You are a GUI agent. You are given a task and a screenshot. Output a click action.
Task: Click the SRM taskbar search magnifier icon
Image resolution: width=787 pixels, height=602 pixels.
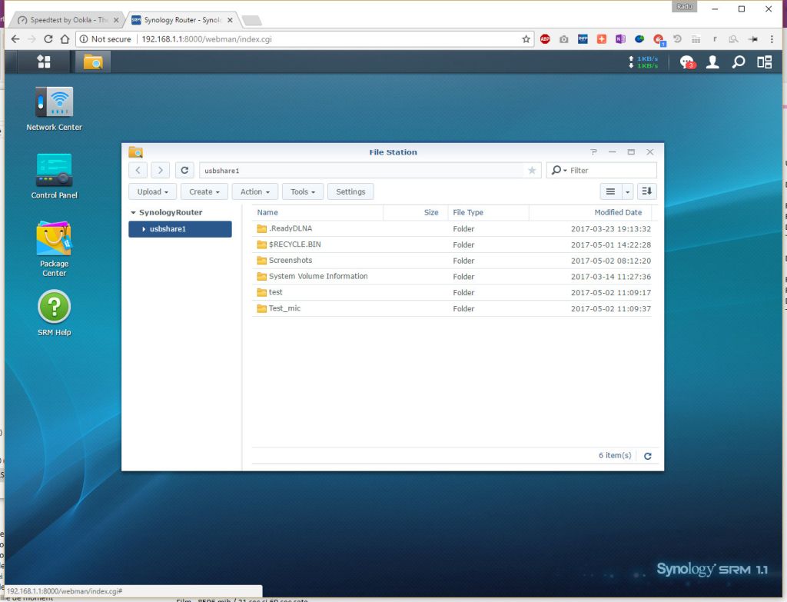click(739, 62)
